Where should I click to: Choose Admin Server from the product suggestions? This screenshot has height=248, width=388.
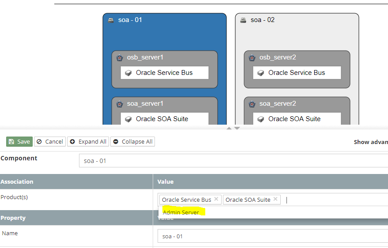(181, 212)
